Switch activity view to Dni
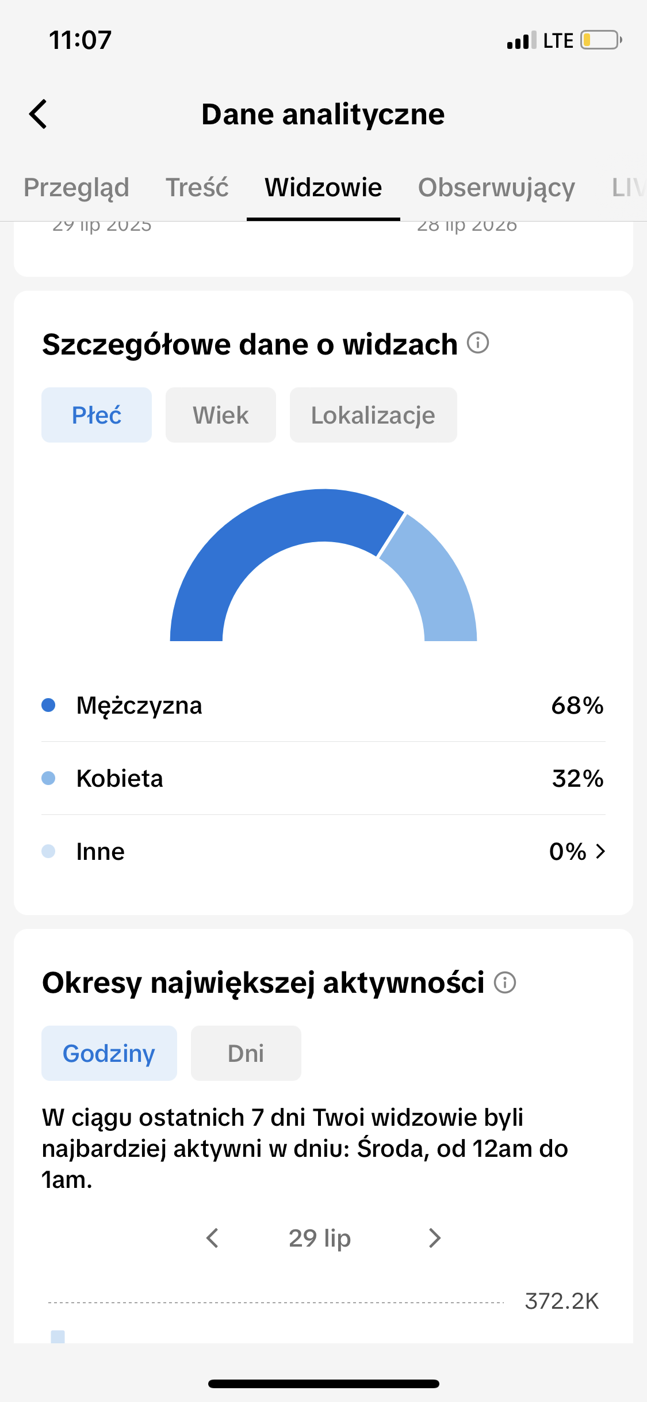The image size is (647, 1402). tap(246, 1053)
